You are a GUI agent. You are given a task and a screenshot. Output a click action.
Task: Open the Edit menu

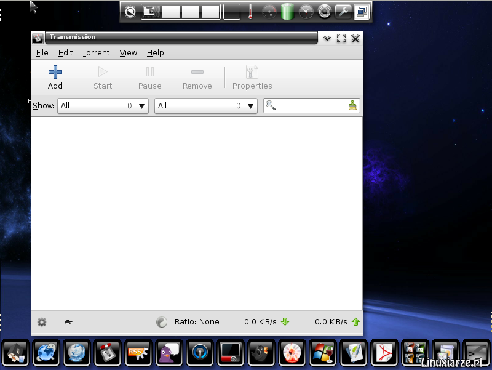tap(65, 52)
